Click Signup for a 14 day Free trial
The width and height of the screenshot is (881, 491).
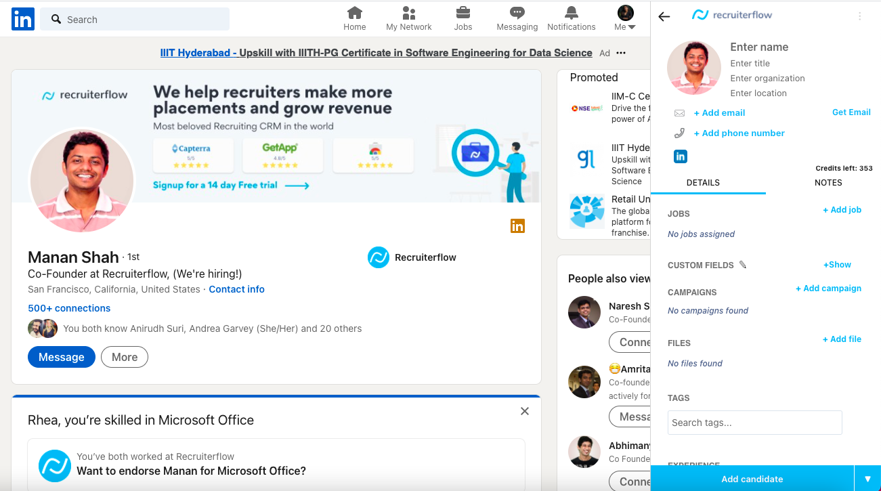click(x=231, y=185)
